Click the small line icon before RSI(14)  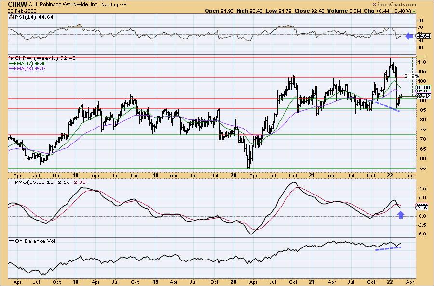[x=11, y=17]
